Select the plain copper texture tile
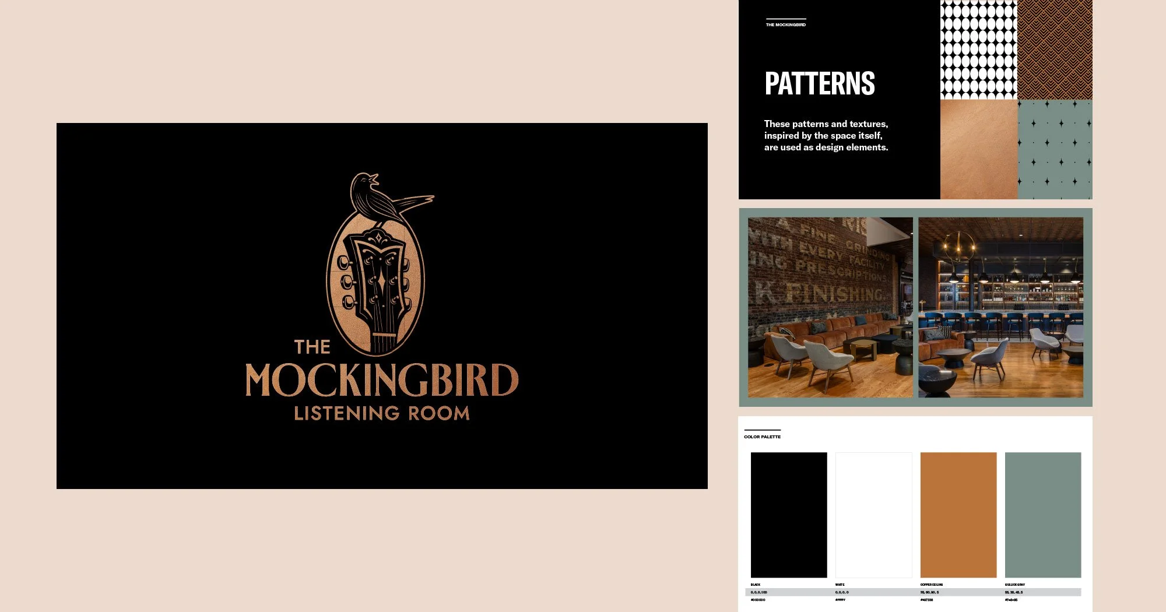Image resolution: width=1166 pixels, height=612 pixels. (x=979, y=150)
